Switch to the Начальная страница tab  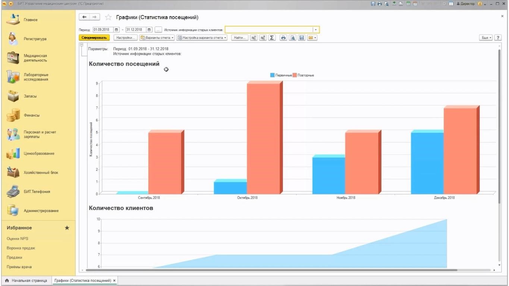coord(26,280)
